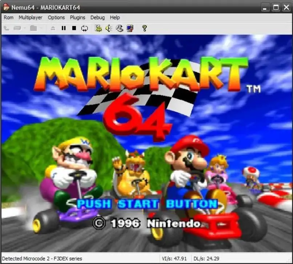
Task: Click the 'VI/s: 47.91' status entry
Action: 174,259
